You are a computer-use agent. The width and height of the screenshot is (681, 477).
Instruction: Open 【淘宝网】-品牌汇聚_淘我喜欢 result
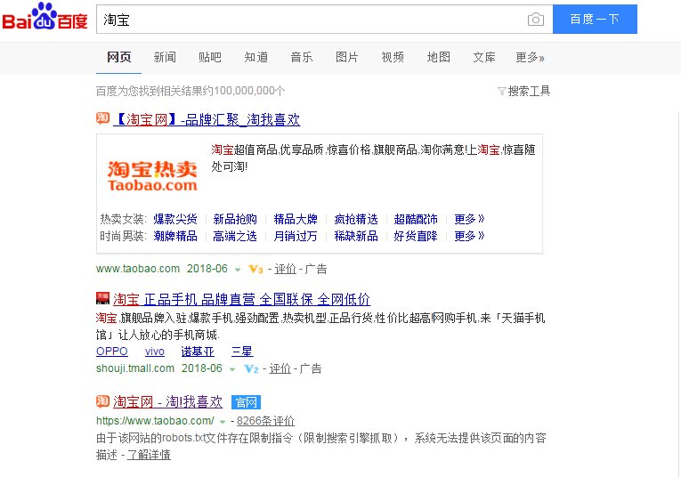pyautogui.click(x=207, y=119)
